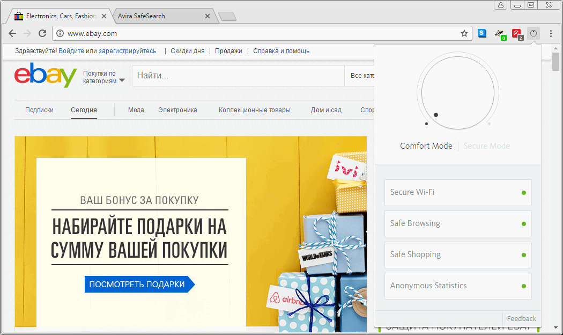Click the eBay logo

[44, 76]
